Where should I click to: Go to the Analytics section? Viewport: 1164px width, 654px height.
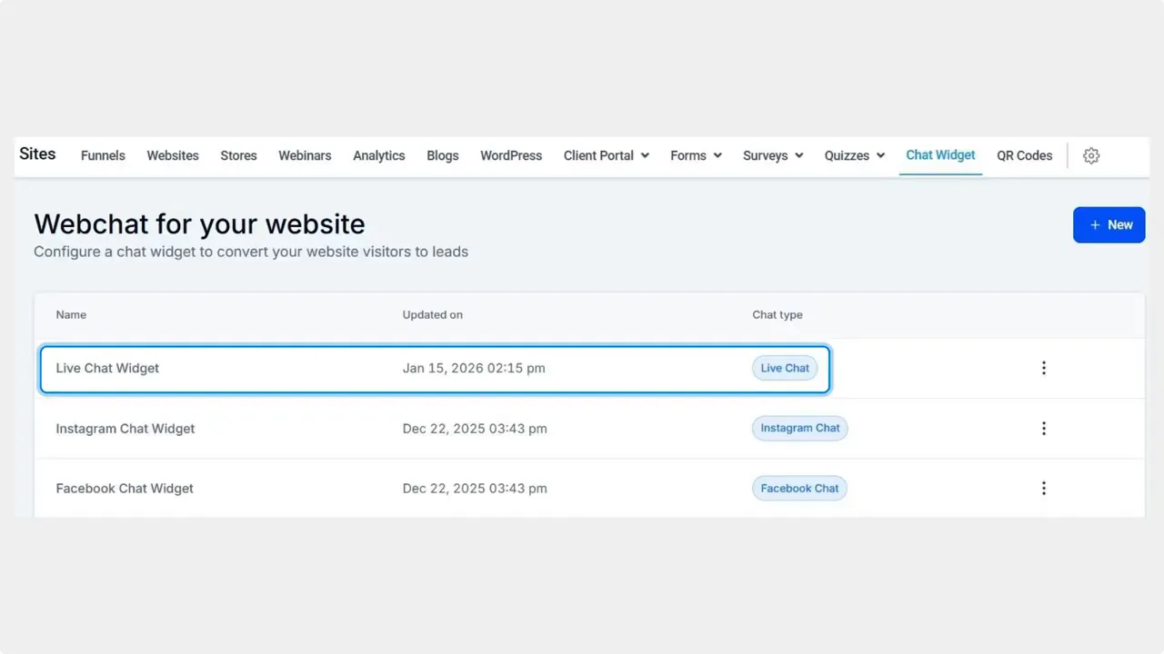coord(378,155)
